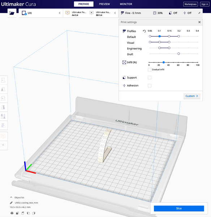The height and width of the screenshot is (217, 211).
Task: Click the bottom left toolbar X icon
Action: tap(3, 145)
